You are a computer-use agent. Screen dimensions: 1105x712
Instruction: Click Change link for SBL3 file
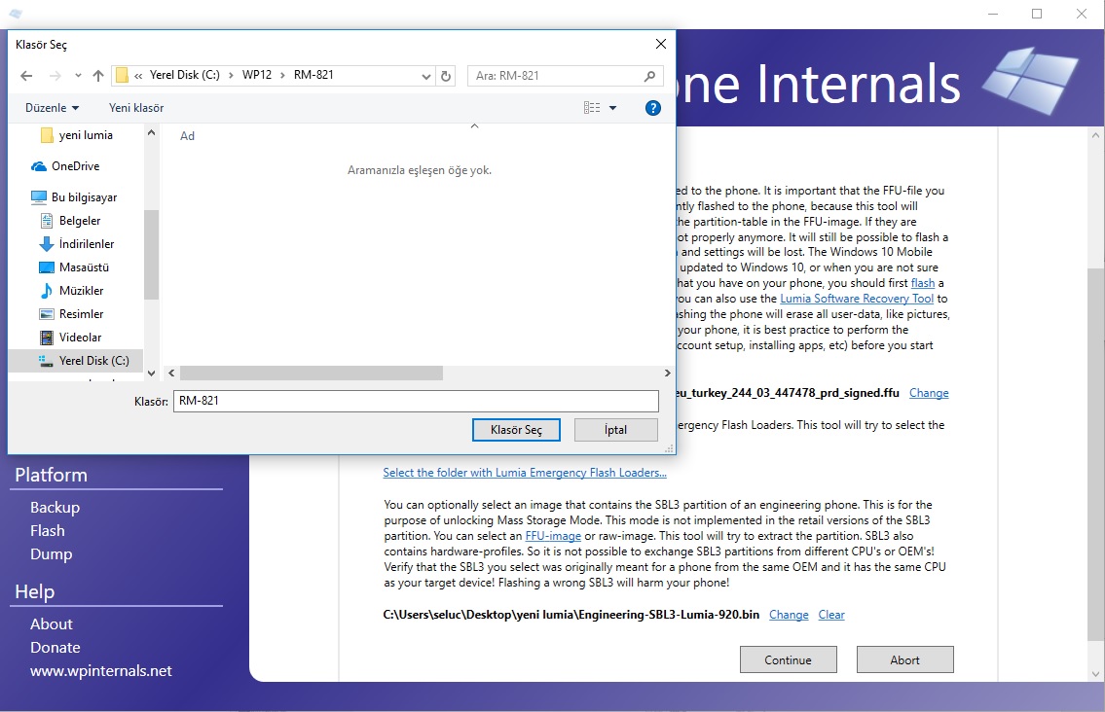click(789, 615)
